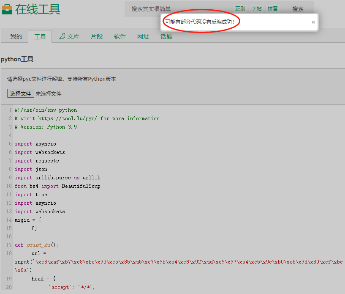The height and width of the screenshot is (294, 345).
Task: Open the 片段 tab
Action: [97, 36]
